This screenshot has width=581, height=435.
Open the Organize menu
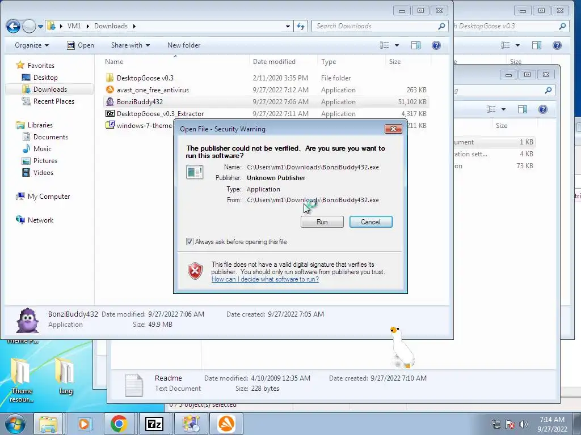pos(32,45)
